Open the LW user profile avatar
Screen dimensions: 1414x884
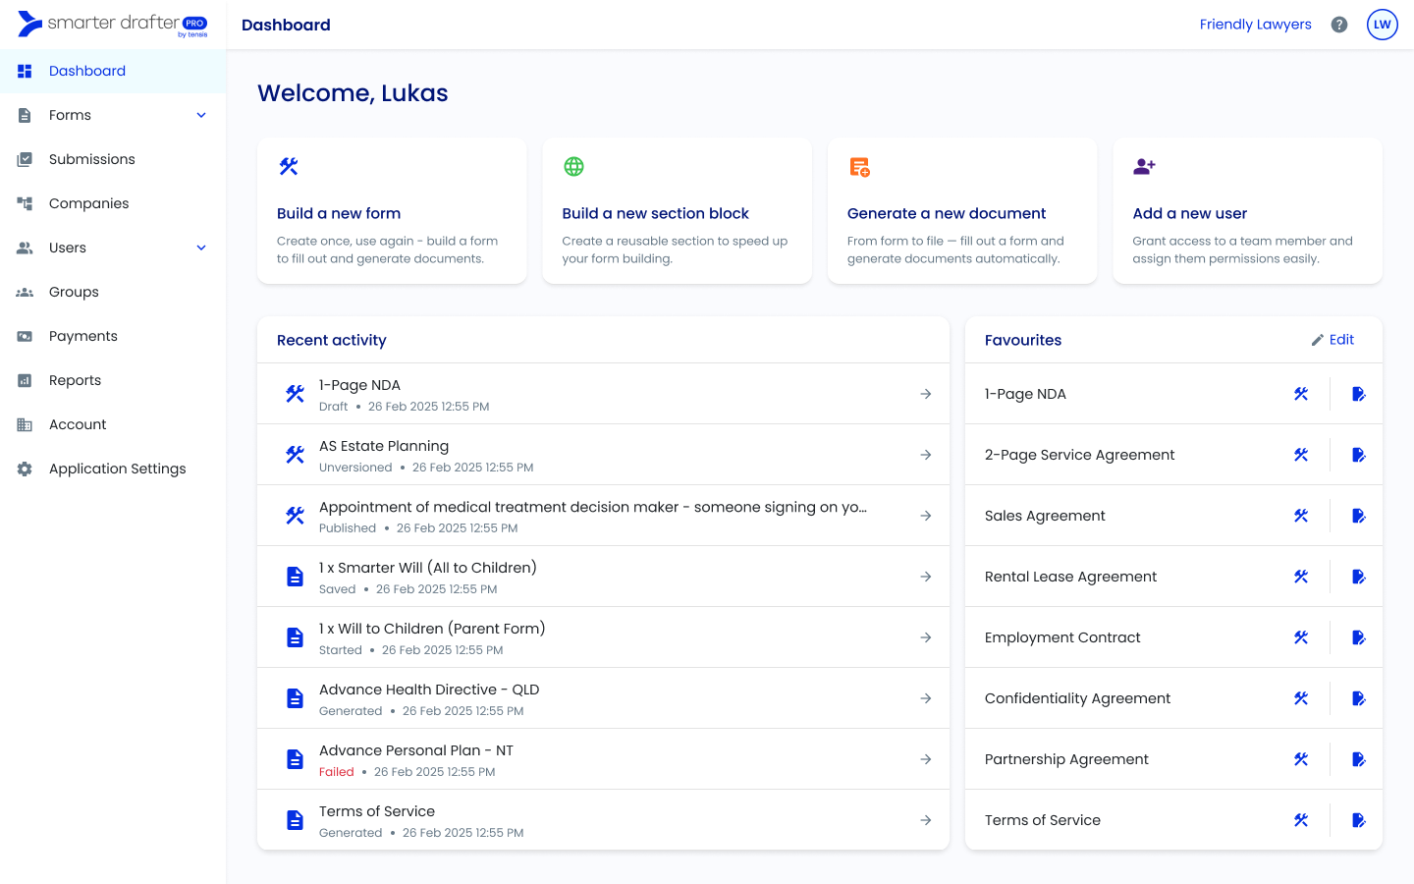pos(1382,25)
